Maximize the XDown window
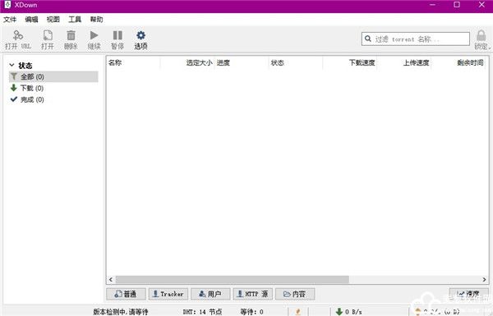Viewport: 493px width, 316px height. pos(457,5)
